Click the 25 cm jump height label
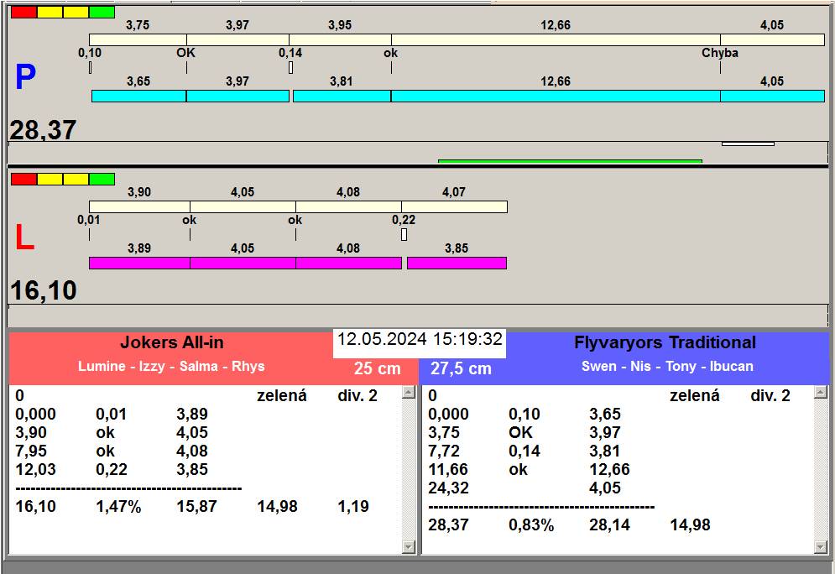Viewport: 835px width, 574px height. pyautogui.click(x=377, y=368)
